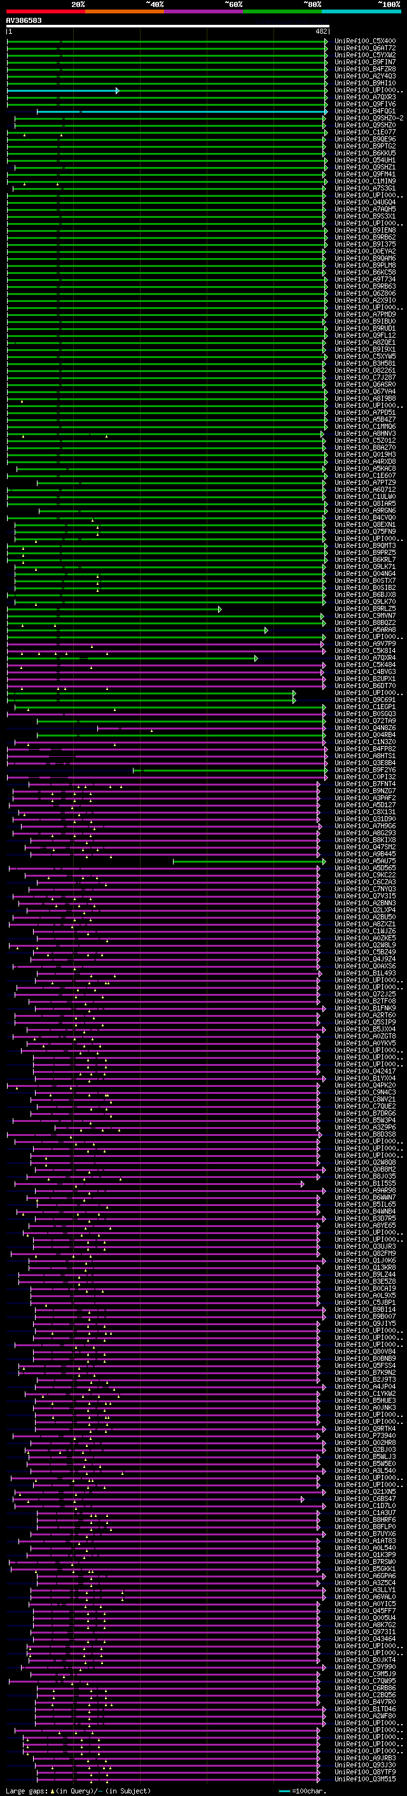Viewport: 407px width, 1796px height.
Task: Select the UniRef100_Q8YTF9 label
Action: [x=364, y=1772]
